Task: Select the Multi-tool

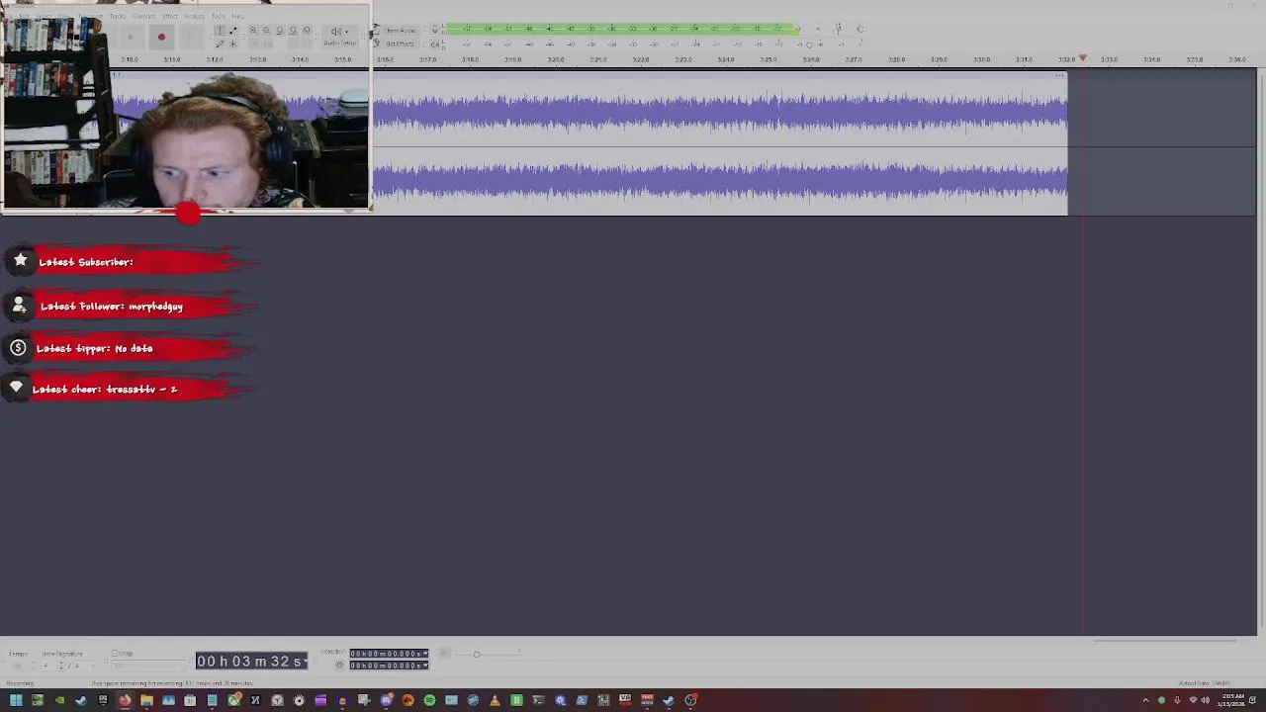Action: click(232, 44)
